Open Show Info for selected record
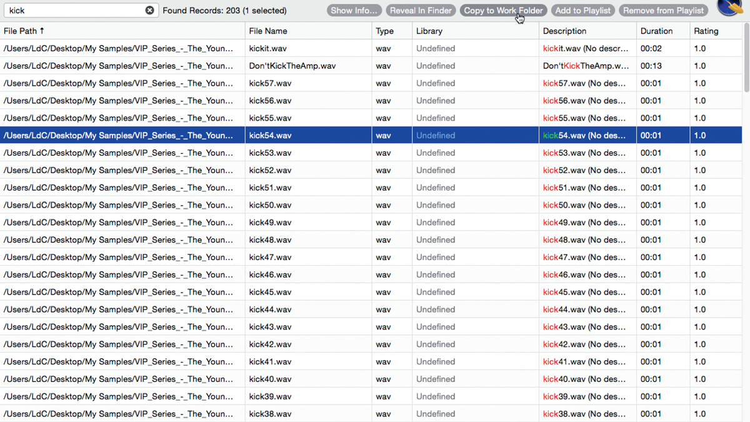The width and height of the screenshot is (750, 422). click(354, 10)
